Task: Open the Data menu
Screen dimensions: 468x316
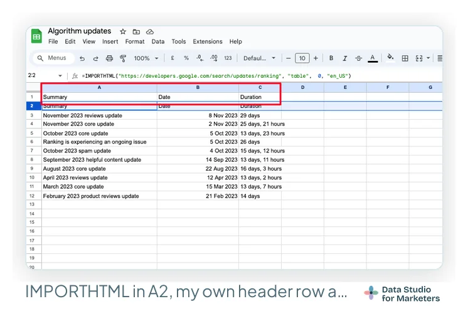Action: (x=158, y=41)
